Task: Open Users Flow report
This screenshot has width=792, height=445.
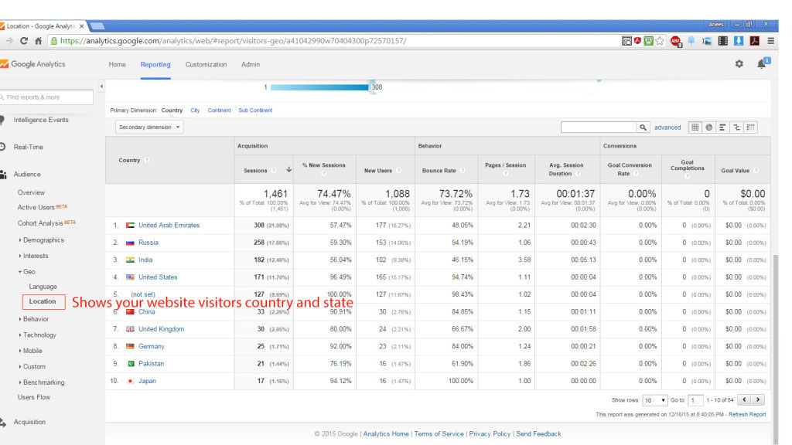Action: [x=34, y=398]
